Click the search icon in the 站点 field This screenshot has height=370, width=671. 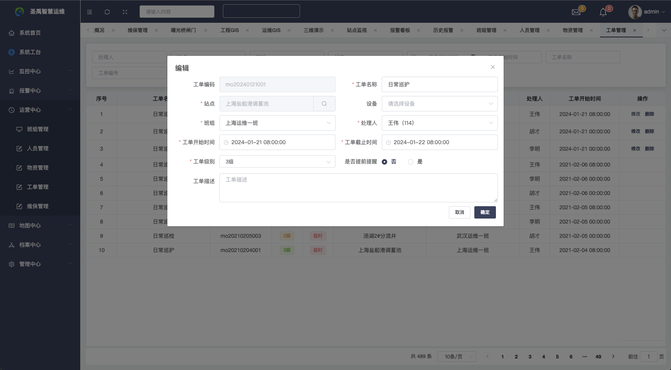324,104
